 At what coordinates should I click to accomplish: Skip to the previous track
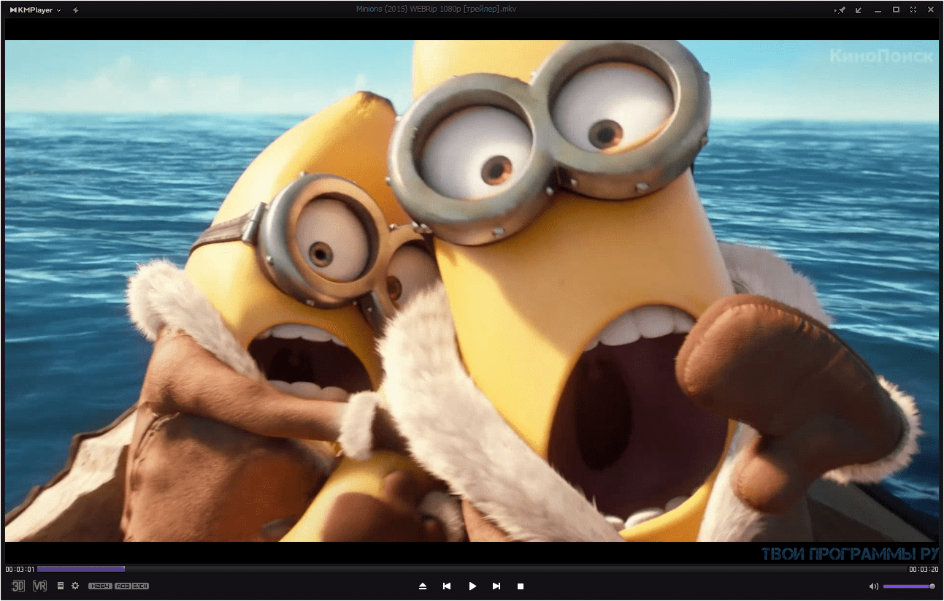pos(447,586)
